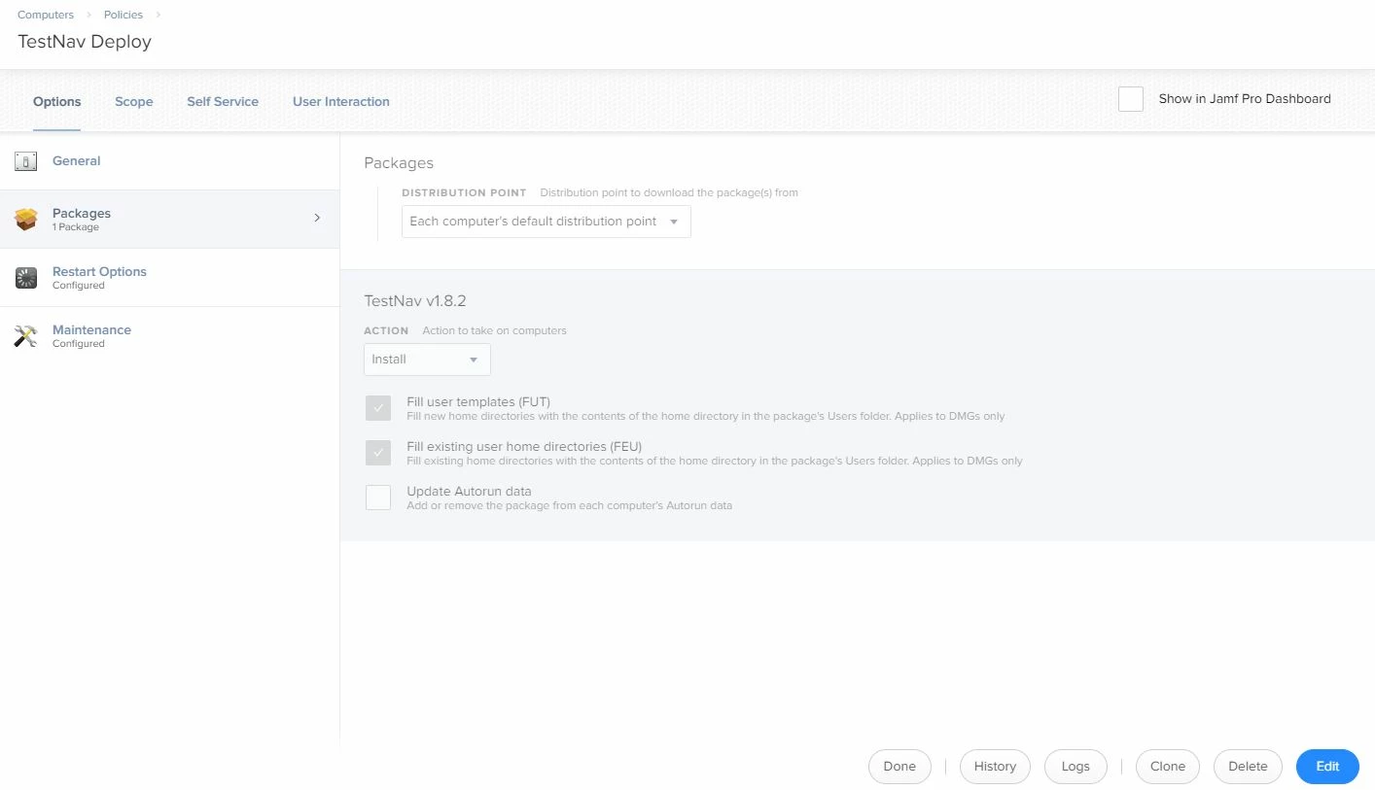
Task: Click the Delete button
Action: point(1248,767)
